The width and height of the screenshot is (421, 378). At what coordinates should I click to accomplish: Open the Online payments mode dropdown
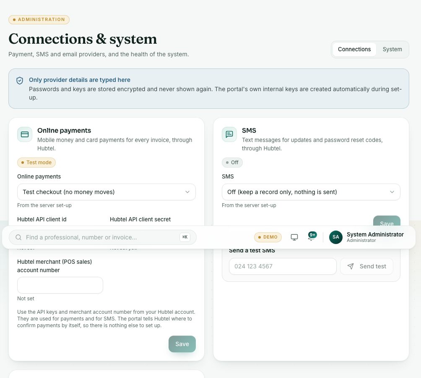tap(107, 192)
